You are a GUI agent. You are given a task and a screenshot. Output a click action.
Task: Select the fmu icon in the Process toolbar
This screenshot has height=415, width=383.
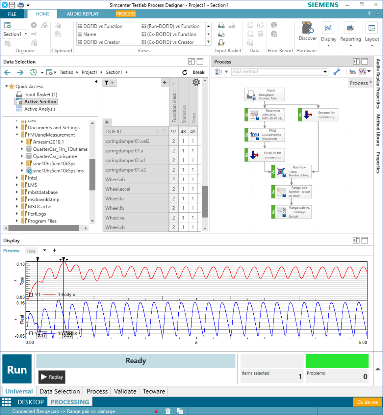(x=353, y=71)
